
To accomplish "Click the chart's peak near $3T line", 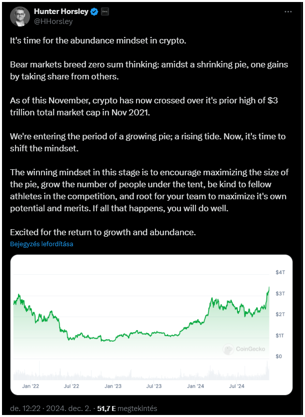I will [x=269, y=289].
